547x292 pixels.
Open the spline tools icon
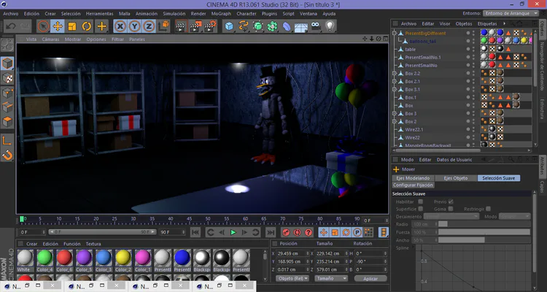click(244, 26)
